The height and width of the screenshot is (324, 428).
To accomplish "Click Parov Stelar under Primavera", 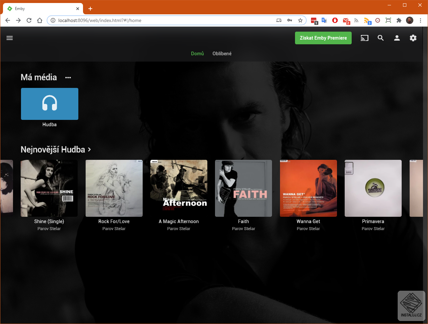I will 373,229.
